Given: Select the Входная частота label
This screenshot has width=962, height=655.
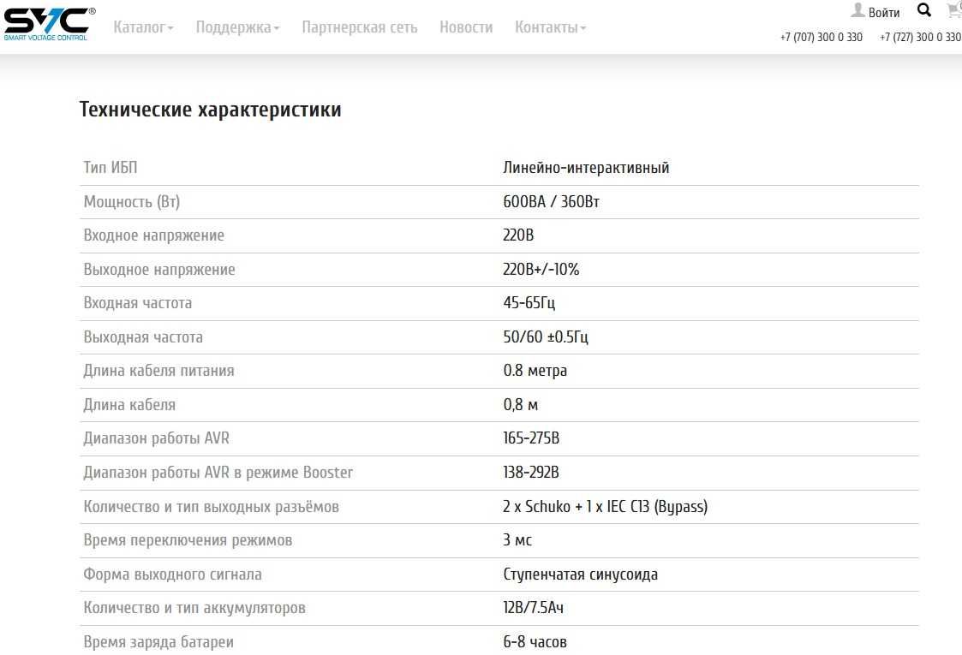Looking at the screenshot, I should [137, 303].
